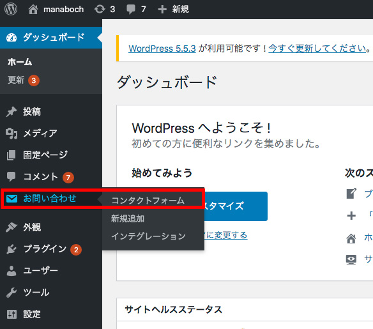Open 設定 in the sidebar
This screenshot has height=329, width=373.
click(32, 314)
